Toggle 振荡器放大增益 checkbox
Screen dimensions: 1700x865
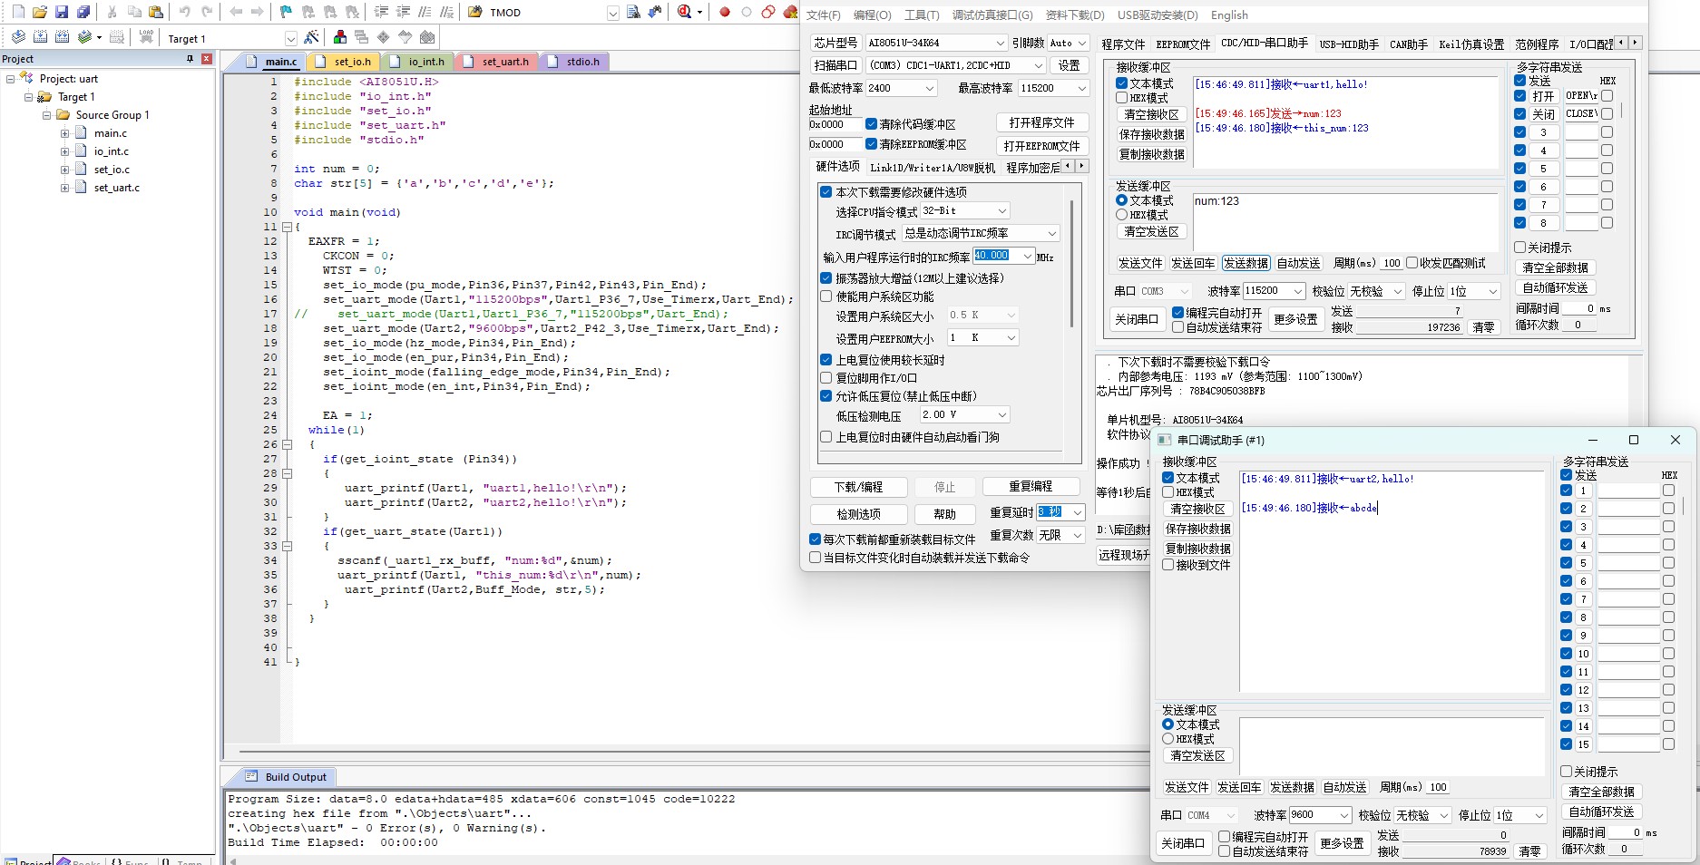(x=826, y=278)
